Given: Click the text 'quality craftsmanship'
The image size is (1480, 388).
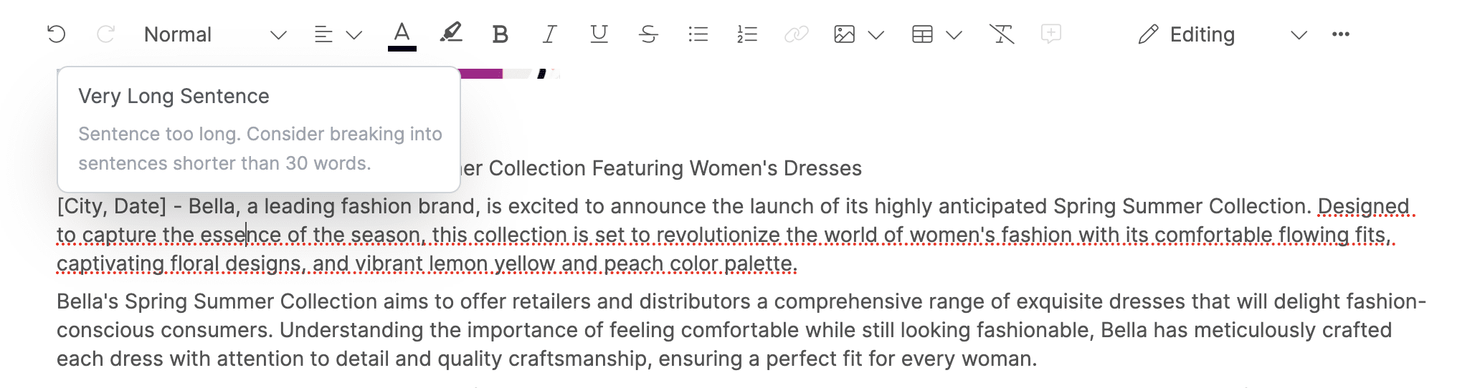Looking at the screenshot, I should (x=542, y=359).
